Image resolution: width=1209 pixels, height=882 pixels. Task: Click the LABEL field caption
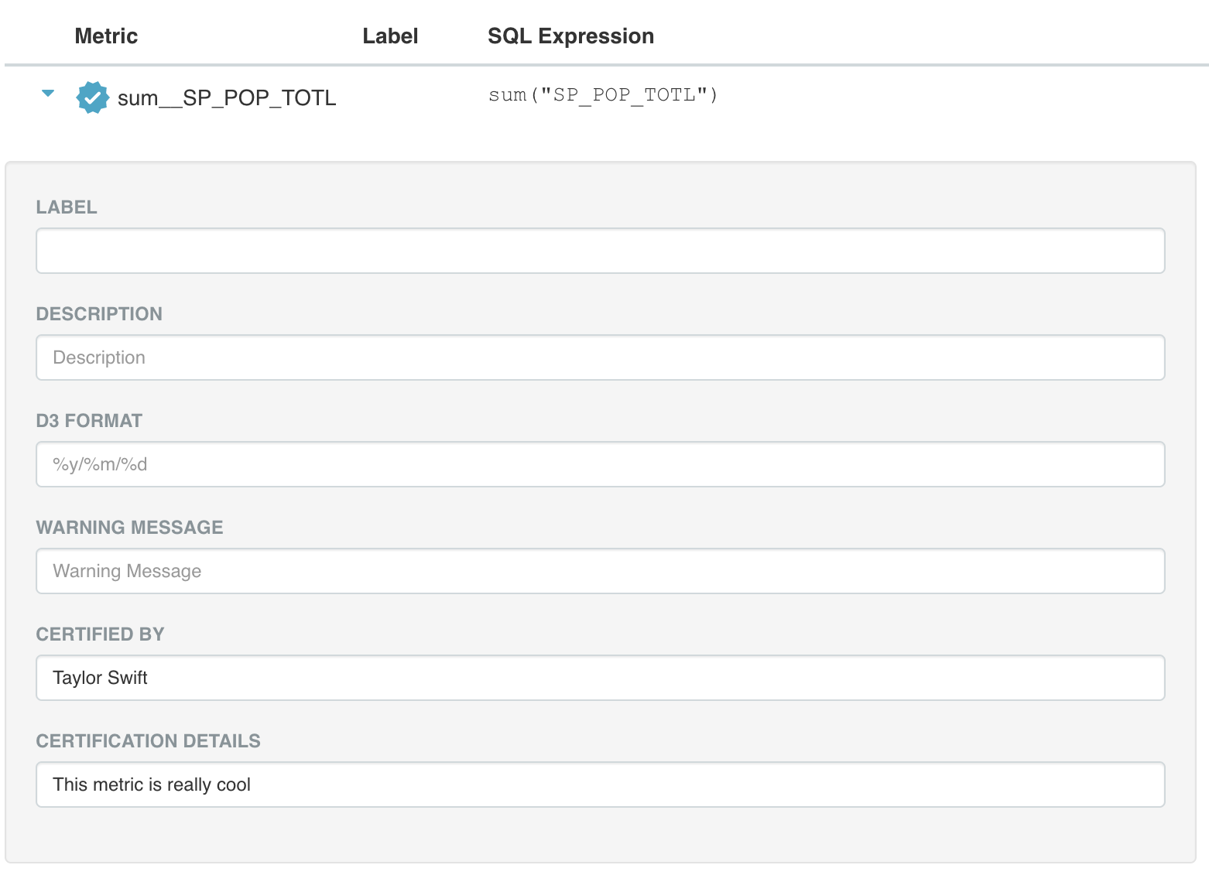pos(67,207)
